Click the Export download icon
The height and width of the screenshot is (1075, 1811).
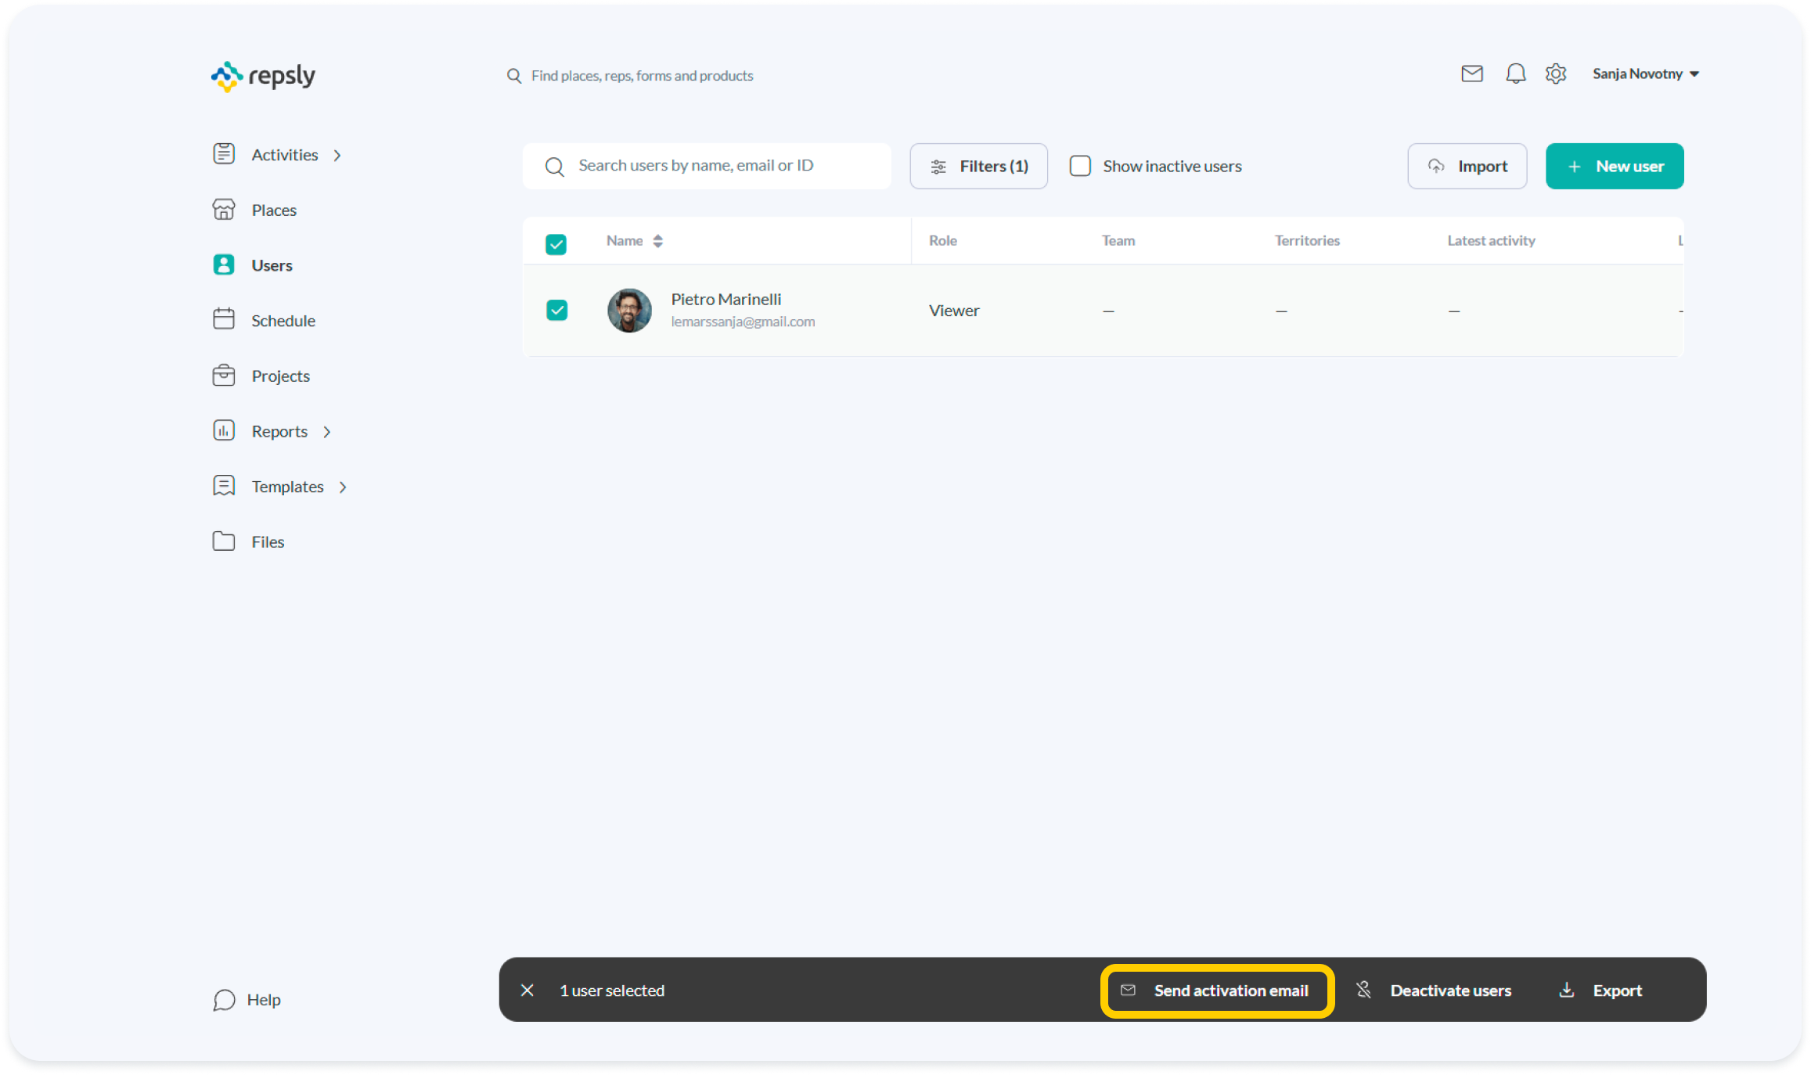click(x=1566, y=990)
